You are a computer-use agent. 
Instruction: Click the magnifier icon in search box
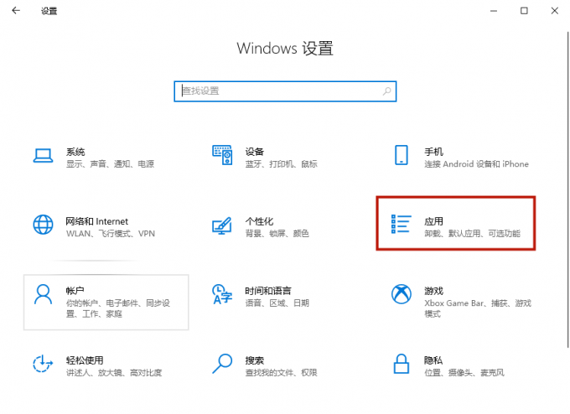point(386,91)
